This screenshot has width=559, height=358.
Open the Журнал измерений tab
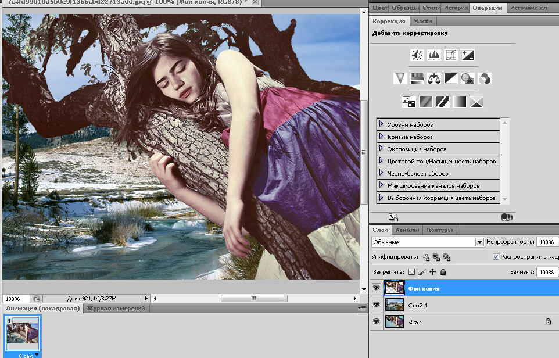point(116,309)
